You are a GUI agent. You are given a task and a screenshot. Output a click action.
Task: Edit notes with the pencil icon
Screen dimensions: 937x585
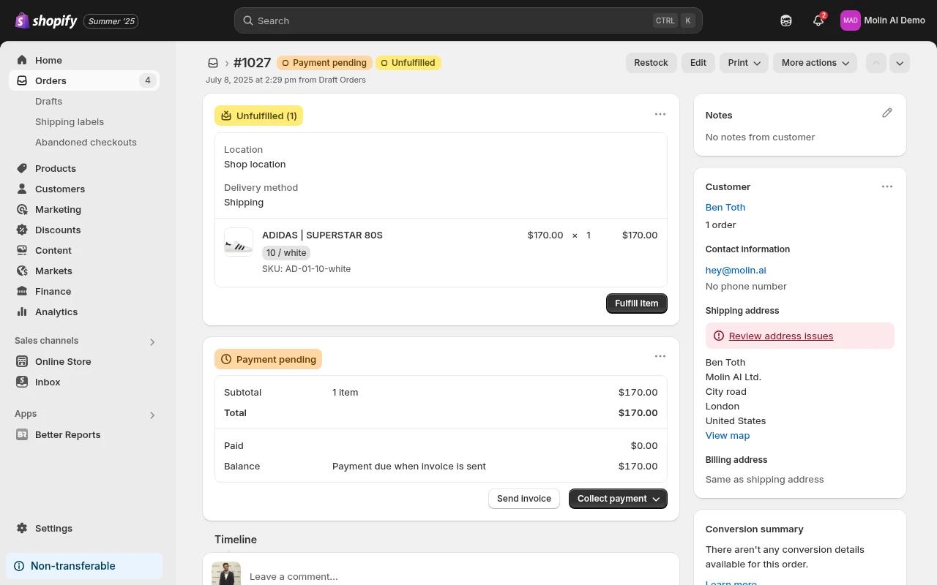pyautogui.click(x=887, y=113)
